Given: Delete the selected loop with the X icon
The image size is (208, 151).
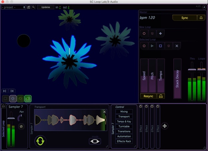Looking at the screenshot, I should point(177,46).
